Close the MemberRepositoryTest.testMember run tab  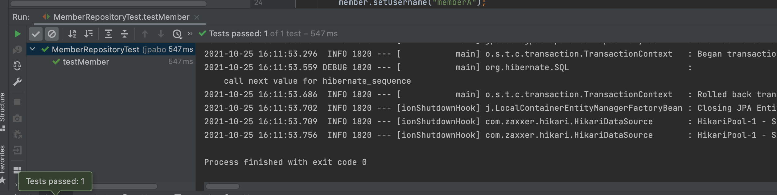197,17
